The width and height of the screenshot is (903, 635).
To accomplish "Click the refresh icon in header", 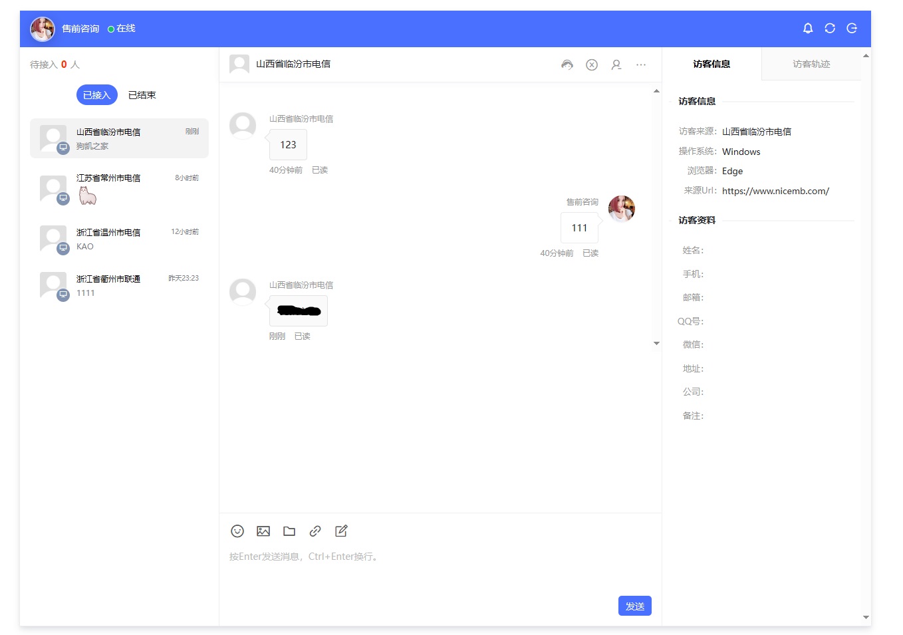I will point(829,28).
